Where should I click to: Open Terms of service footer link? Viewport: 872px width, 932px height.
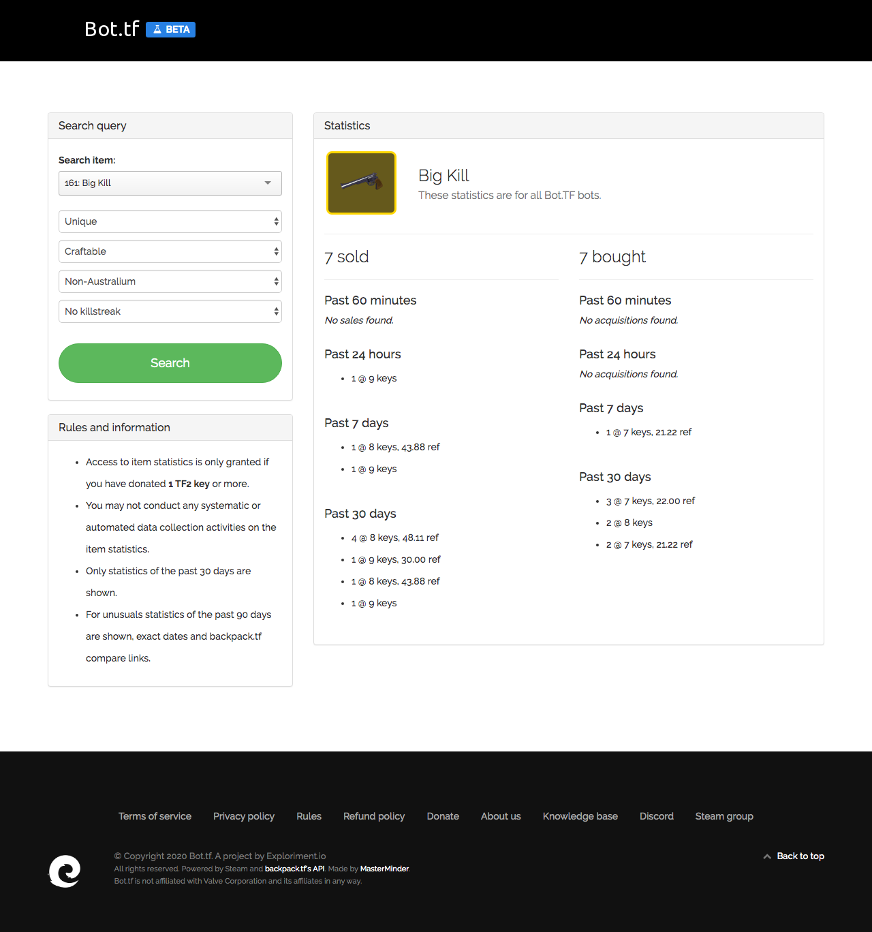click(155, 816)
